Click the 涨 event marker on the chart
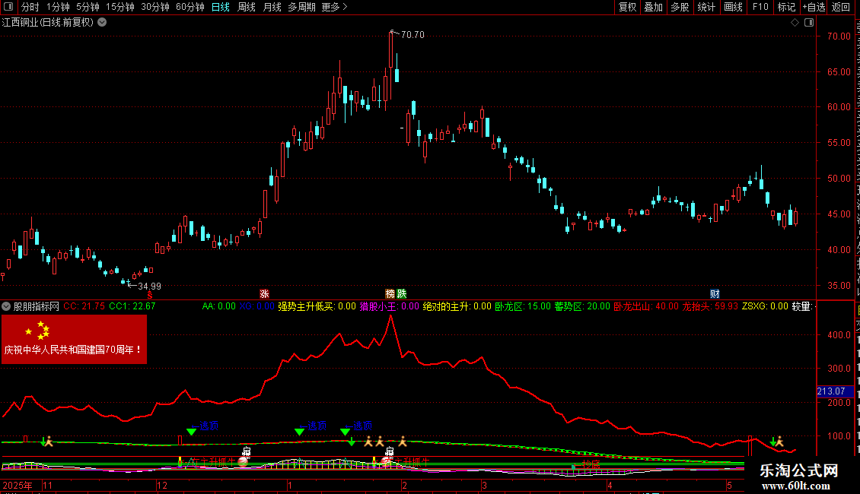This screenshot has width=860, height=494. (264, 294)
